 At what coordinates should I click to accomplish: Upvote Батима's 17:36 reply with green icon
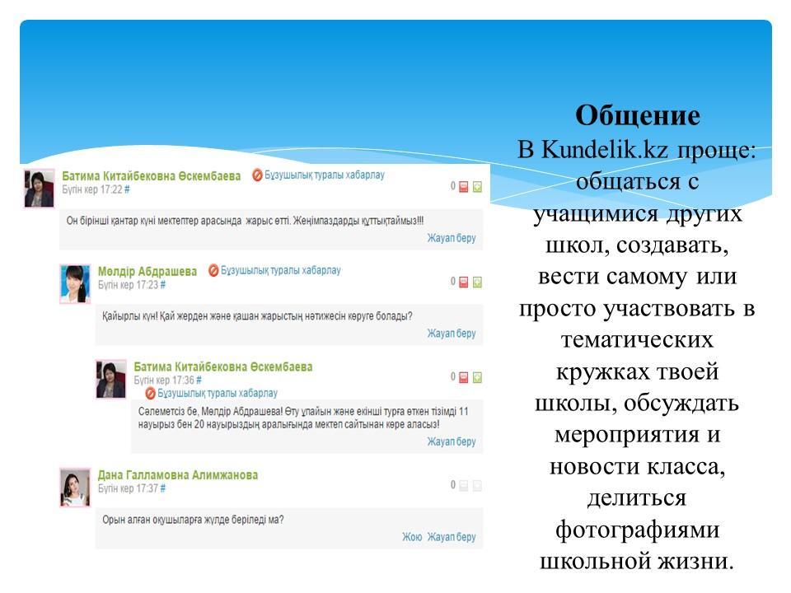(477, 378)
